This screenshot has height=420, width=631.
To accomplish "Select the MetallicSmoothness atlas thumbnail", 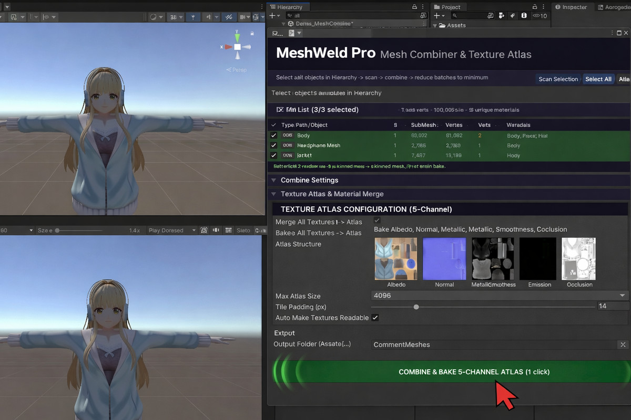I will pyautogui.click(x=493, y=258).
